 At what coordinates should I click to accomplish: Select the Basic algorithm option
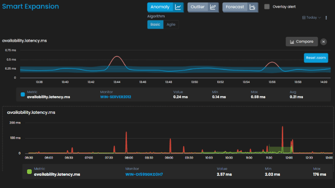point(155,25)
